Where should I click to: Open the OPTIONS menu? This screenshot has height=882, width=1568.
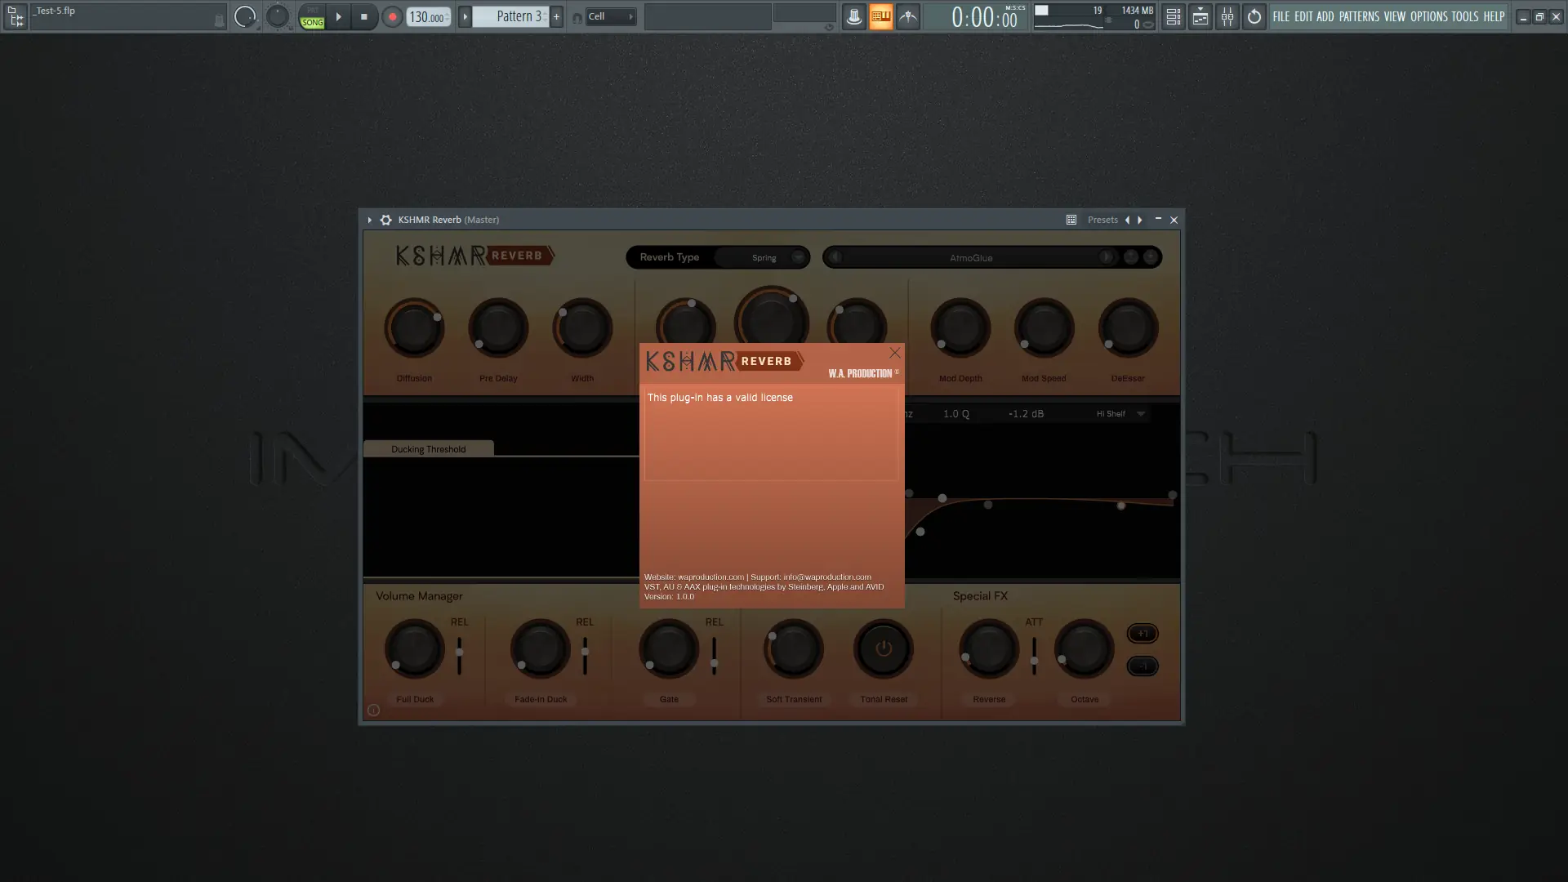click(x=1428, y=16)
